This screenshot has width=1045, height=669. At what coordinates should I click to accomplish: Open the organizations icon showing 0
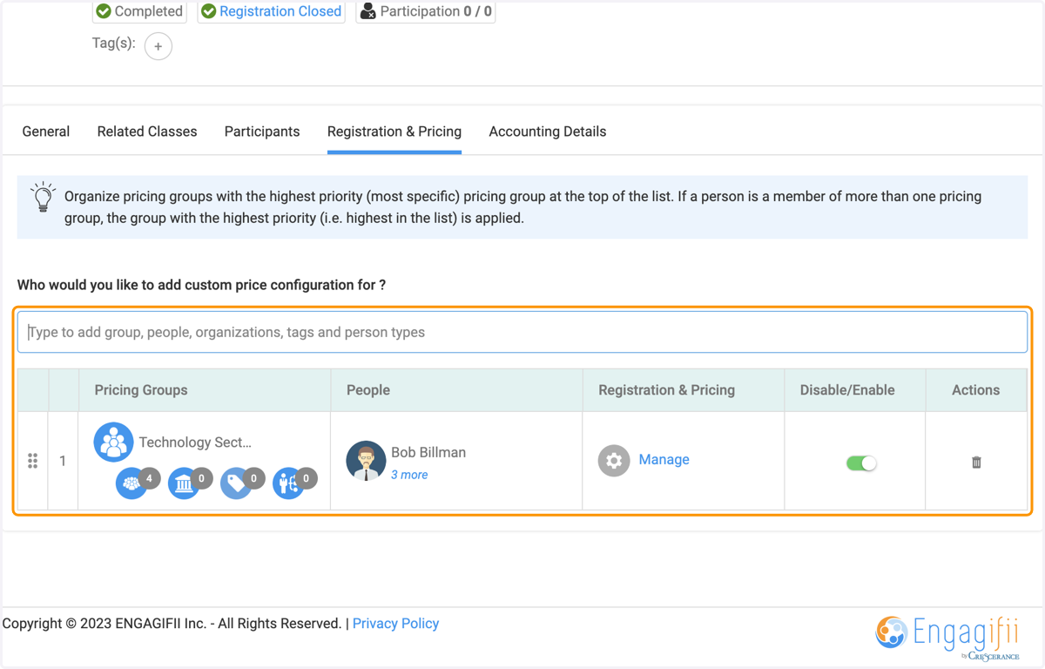[184, 483]
